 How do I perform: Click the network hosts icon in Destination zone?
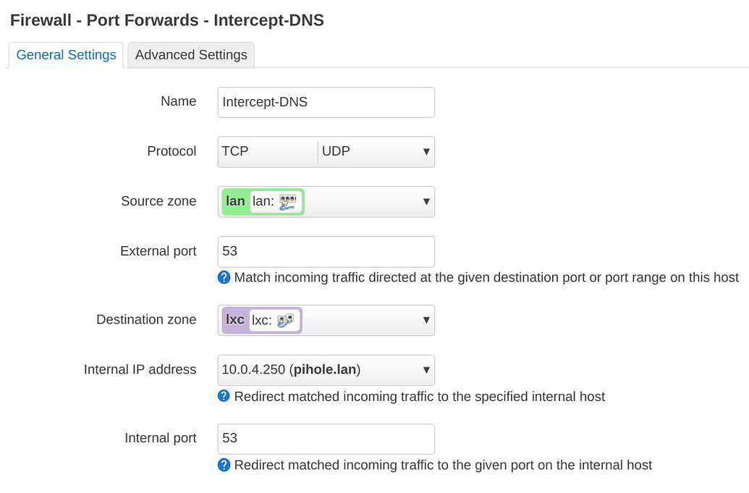(287, 320)
